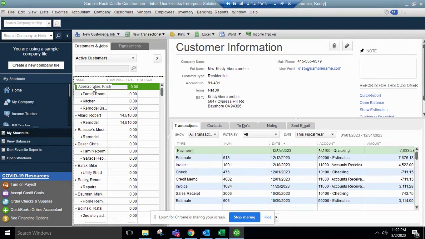Open the Show All Transactions dropdown
425x239 pixels.
pyautogui.click(x=203, y=134)
